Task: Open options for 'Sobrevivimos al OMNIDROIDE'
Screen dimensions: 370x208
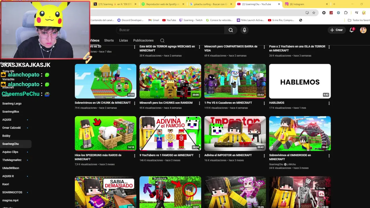Action: [x=329, y=156]
